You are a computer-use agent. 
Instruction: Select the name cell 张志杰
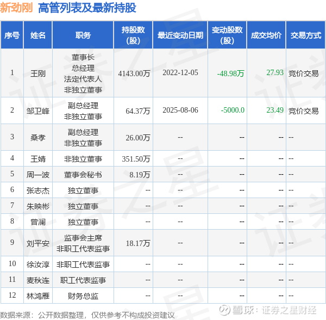click(38, 190)
